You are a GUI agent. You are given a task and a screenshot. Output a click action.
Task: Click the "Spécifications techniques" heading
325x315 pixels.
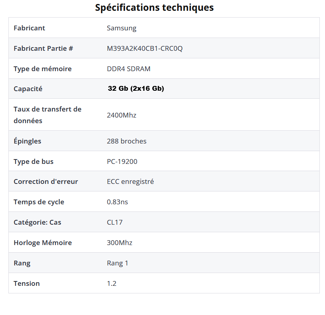coord(154,8)
